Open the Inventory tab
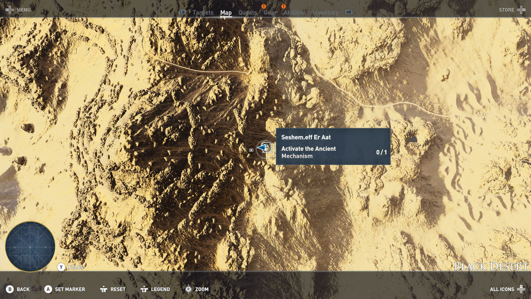This screenshot has height=299, width=531. pos(325,12)
